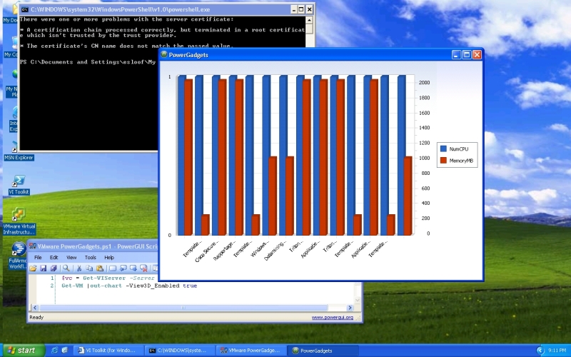
Task: Open the VI Toolkit desktop shortcut
Action: coord(19,185)
